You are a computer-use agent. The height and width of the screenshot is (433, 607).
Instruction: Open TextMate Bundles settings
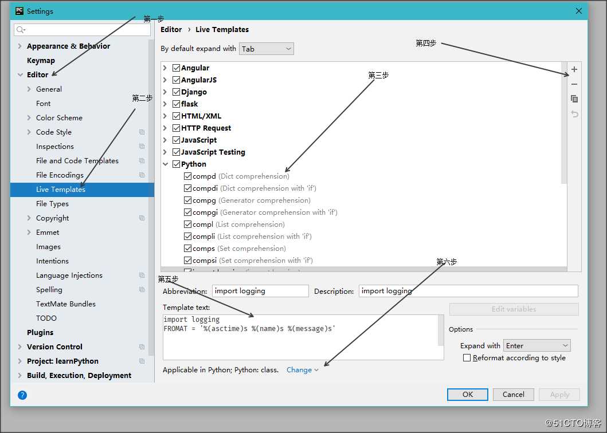(66, 304)
